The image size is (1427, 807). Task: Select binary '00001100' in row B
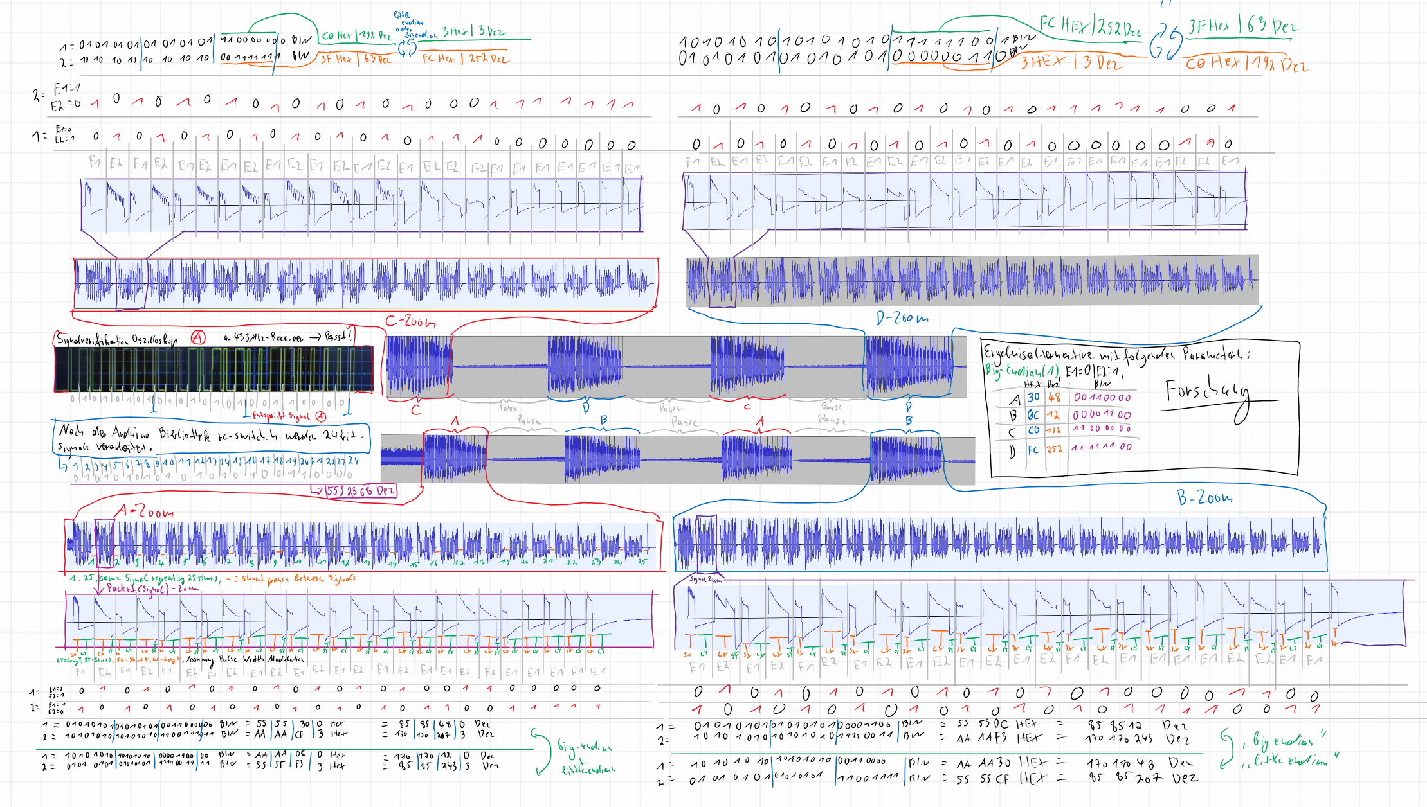(x=1102, y=415)
